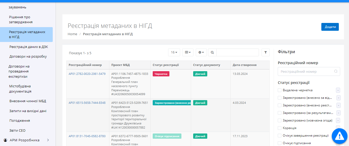Click the Очікує підписання status badge
Image resolution: width=349 pixels, height=146 pixels.
[167, 136]
